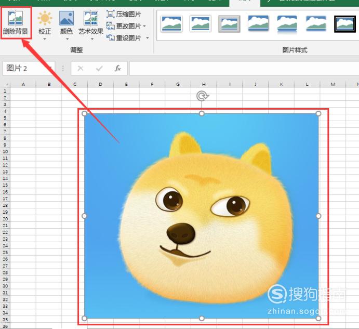
Task: Expand the Reset Picture dropdown arrow
Action: coord(148,38)
